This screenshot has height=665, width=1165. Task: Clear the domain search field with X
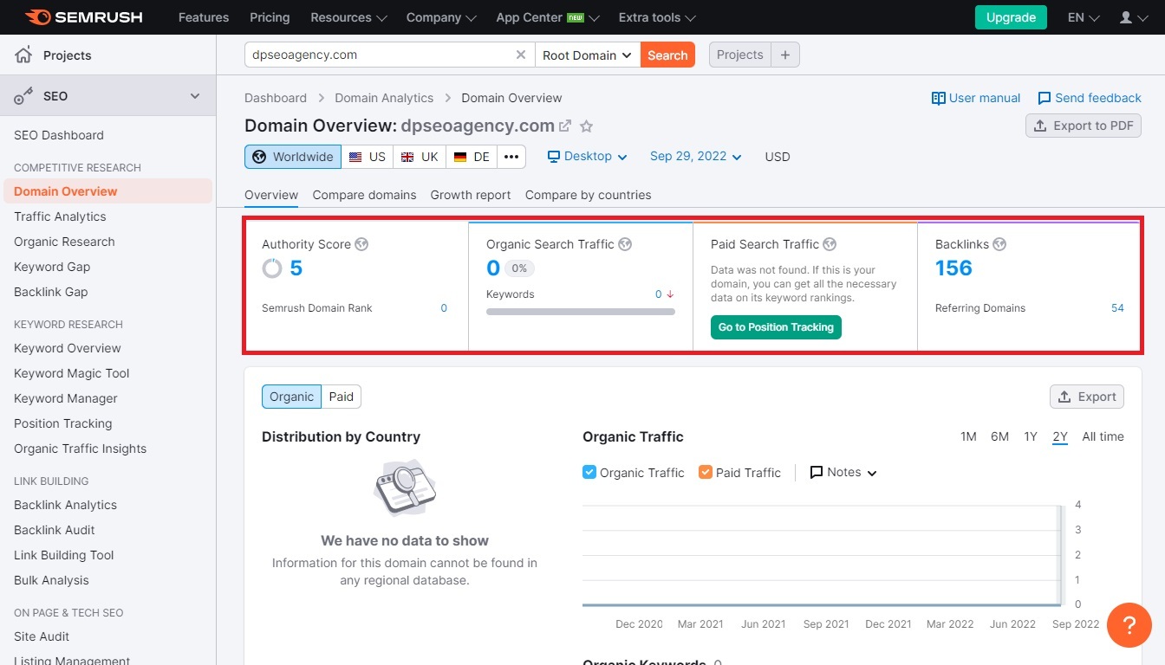click(521, 55)
